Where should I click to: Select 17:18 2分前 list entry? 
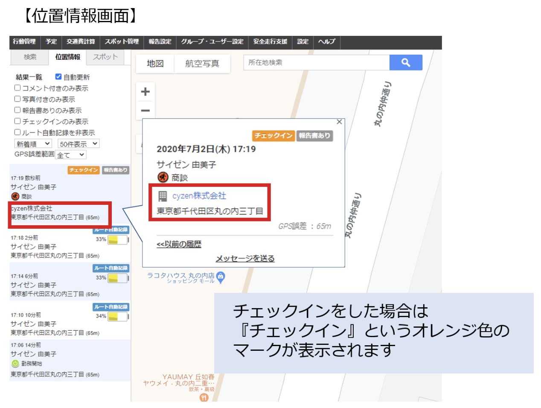coord(70,244)
